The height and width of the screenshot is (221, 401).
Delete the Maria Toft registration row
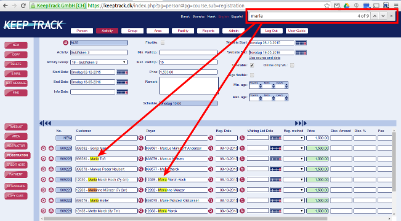[x=44, y=158]
